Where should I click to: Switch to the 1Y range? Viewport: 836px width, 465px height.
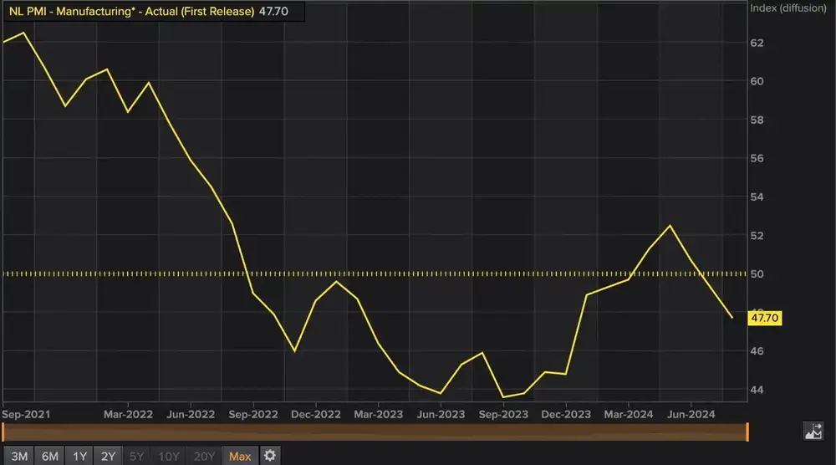click(x=79, y=457)
